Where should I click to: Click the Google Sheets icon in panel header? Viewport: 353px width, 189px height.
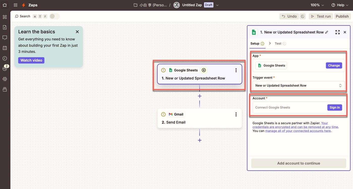(x=254, y=32)
